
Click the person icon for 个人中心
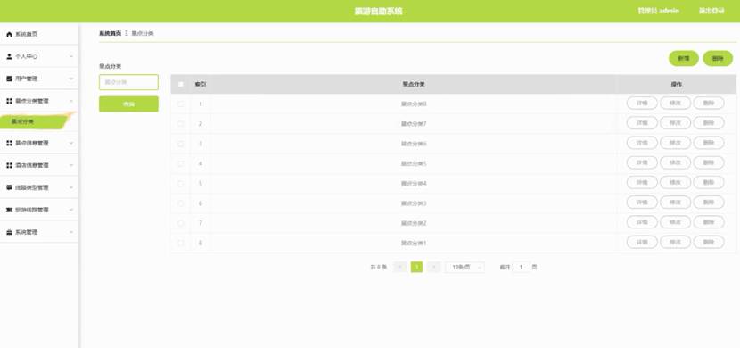coord(9,56)
